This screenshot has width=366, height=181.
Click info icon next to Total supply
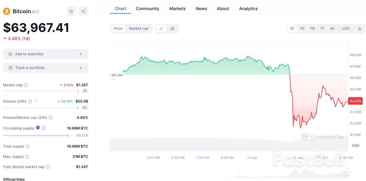click(28, 146)
